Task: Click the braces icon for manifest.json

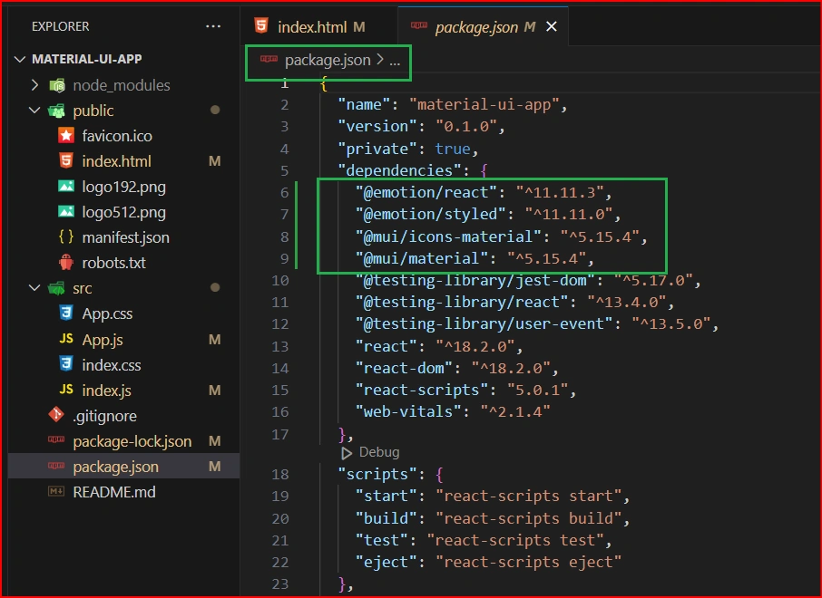Action: 66,236
